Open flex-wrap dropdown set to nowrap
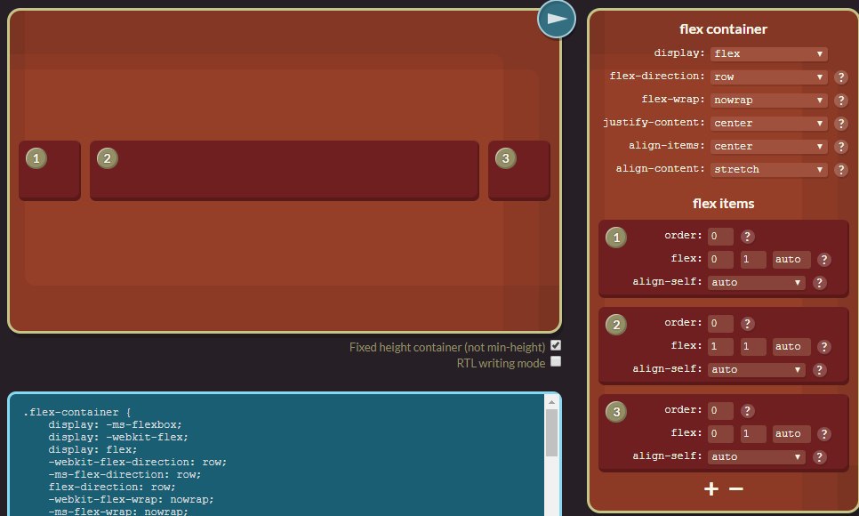This screenshot has height=516, width=859. click(768, 100)
